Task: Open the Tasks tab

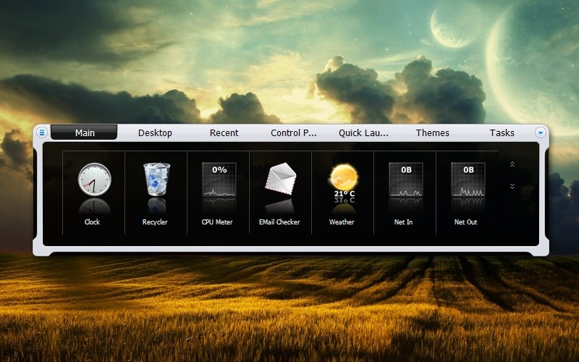Action: pyautogui.click(x=502, y=132)
